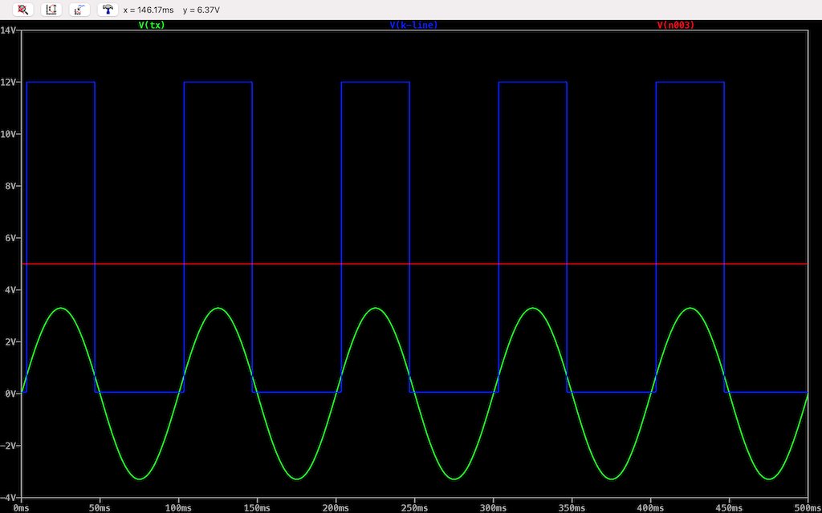Open the control panel hammer icon
The height and width of the screenshot is (513, 822).
(107, 10)
